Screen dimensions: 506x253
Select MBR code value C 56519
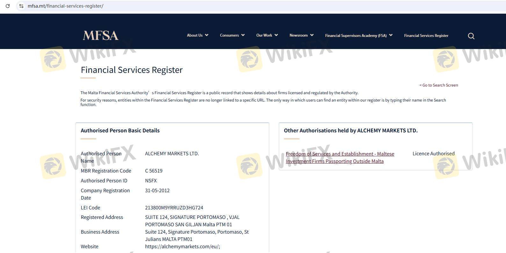click(154, 171)
